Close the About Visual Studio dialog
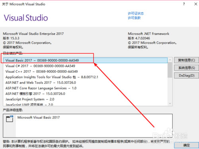Screen dimensions: 199x149 (x=196, y=4)
